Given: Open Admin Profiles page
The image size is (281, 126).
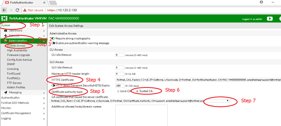Looking at the screenshot, I should 16,87.
